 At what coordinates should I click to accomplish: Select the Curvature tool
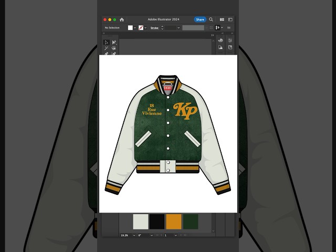[114, 54]
